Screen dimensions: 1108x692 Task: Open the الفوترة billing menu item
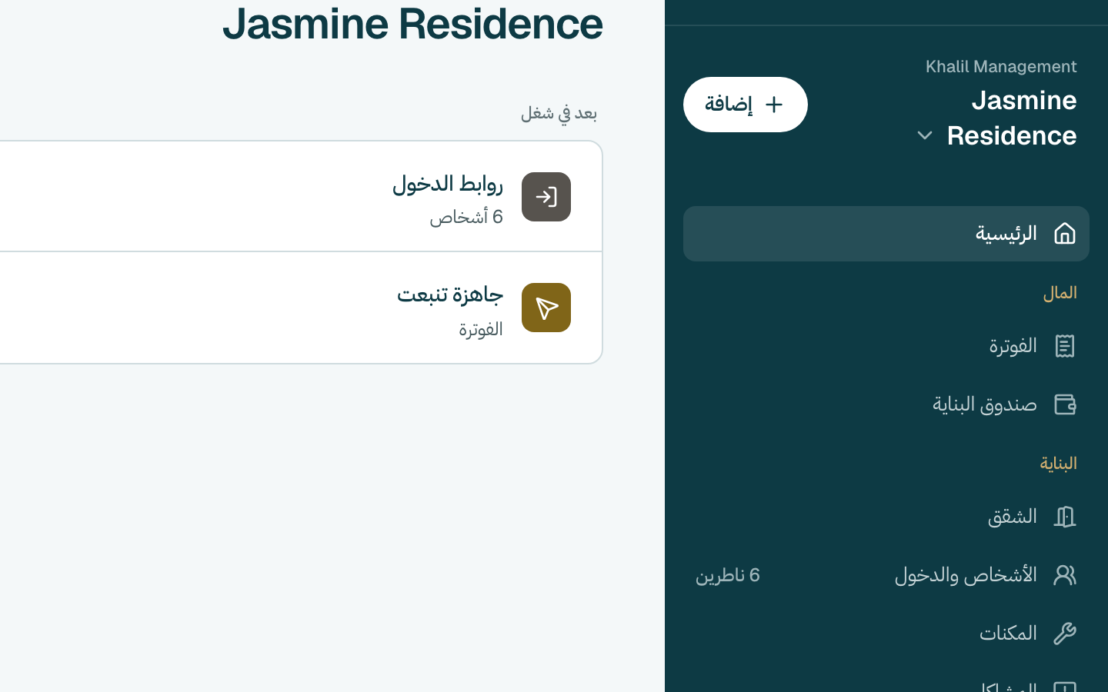click(x=886, y=346)
